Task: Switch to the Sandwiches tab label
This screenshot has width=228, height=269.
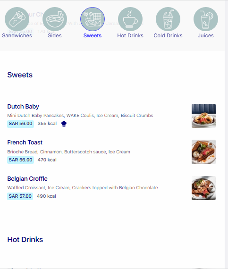Action: coord(17,35)
